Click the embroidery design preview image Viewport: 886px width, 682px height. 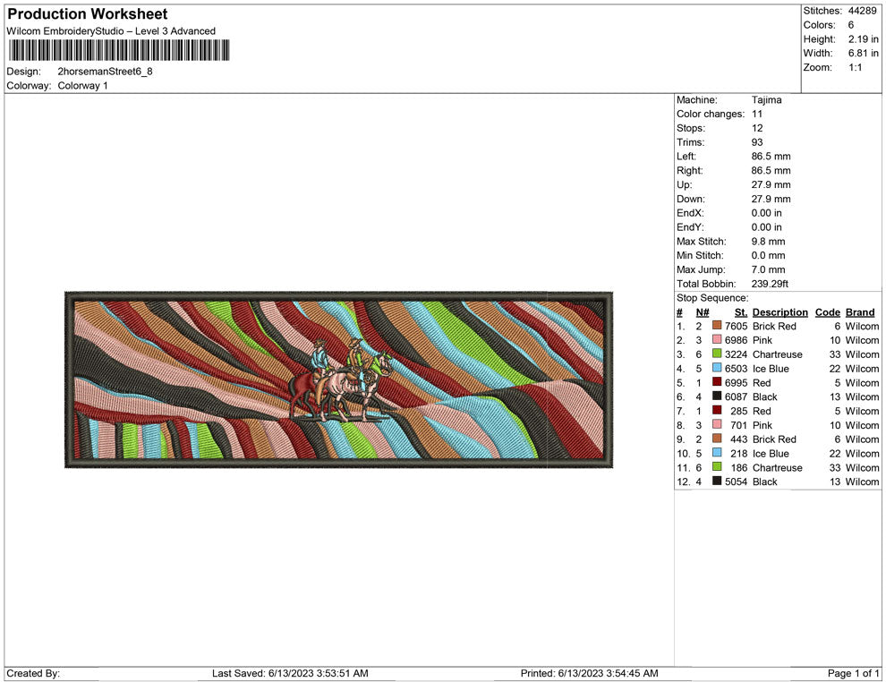point(338,379)
